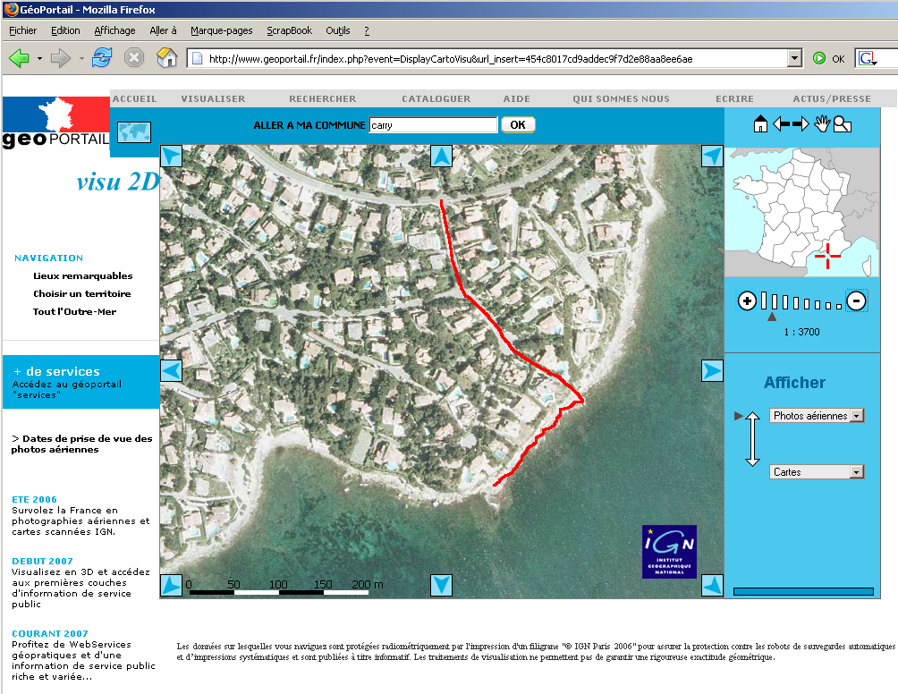Select the magnifier zoom-rectangle tool
Viewport: 898px width, 694px height.
(x=842, y=123)
